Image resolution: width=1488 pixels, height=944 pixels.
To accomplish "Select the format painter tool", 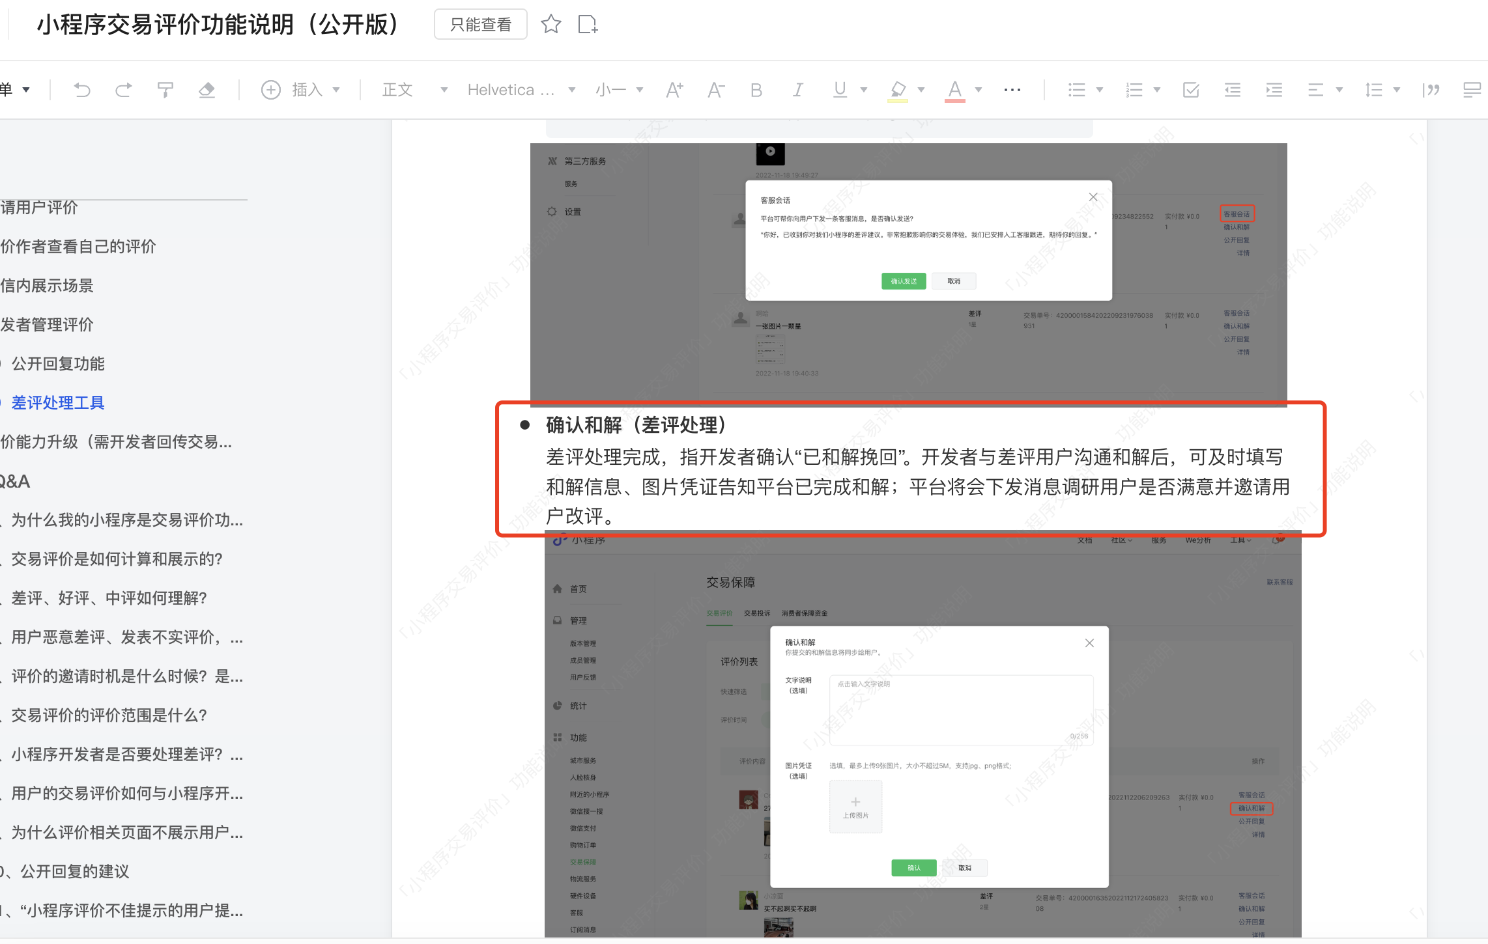I will 165,90.
